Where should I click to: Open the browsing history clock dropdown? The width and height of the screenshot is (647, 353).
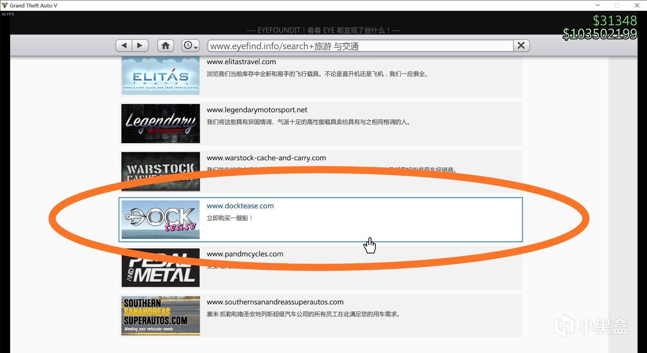[191, 46]
